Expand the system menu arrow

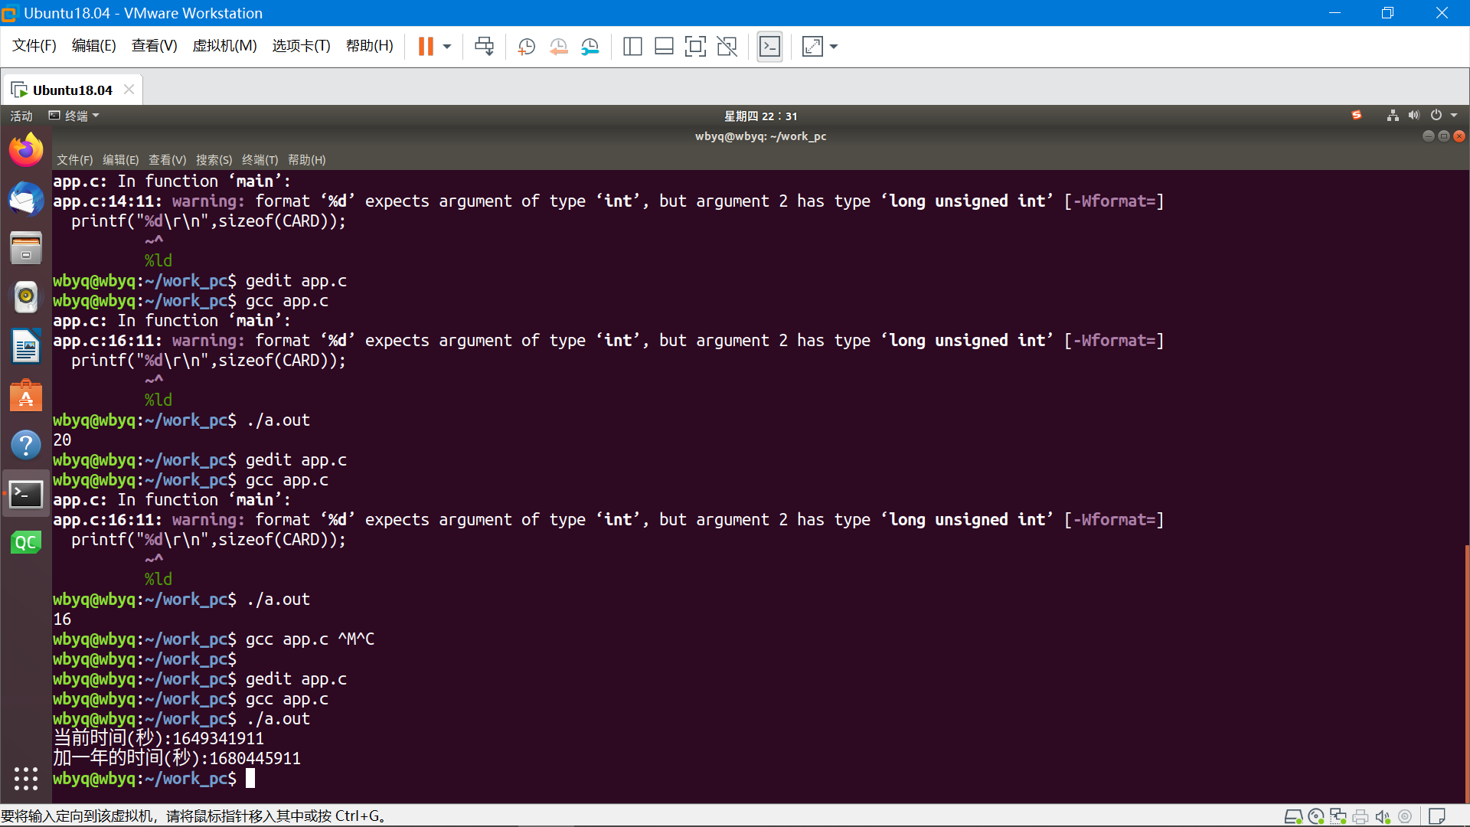[x=1454, y=115]
